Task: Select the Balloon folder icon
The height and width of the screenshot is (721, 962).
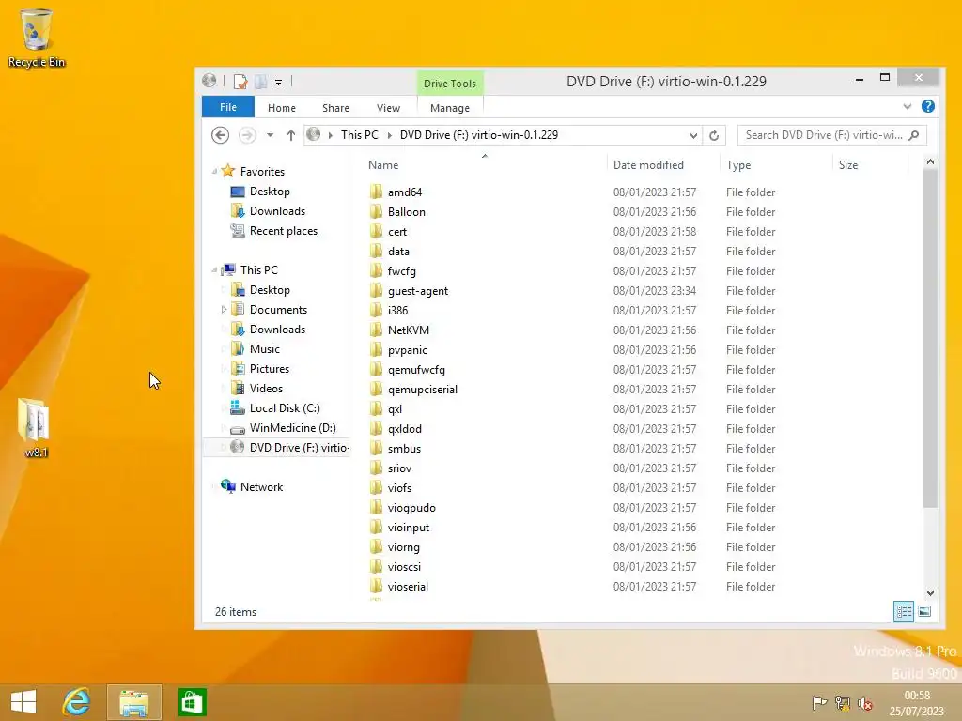Action: (376, 211)
